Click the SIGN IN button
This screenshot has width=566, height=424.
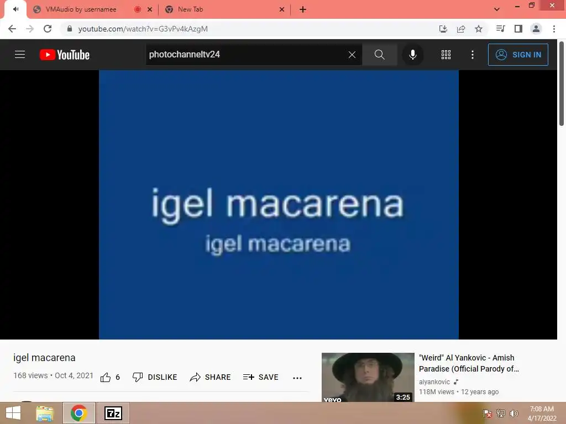pos(518,55)
